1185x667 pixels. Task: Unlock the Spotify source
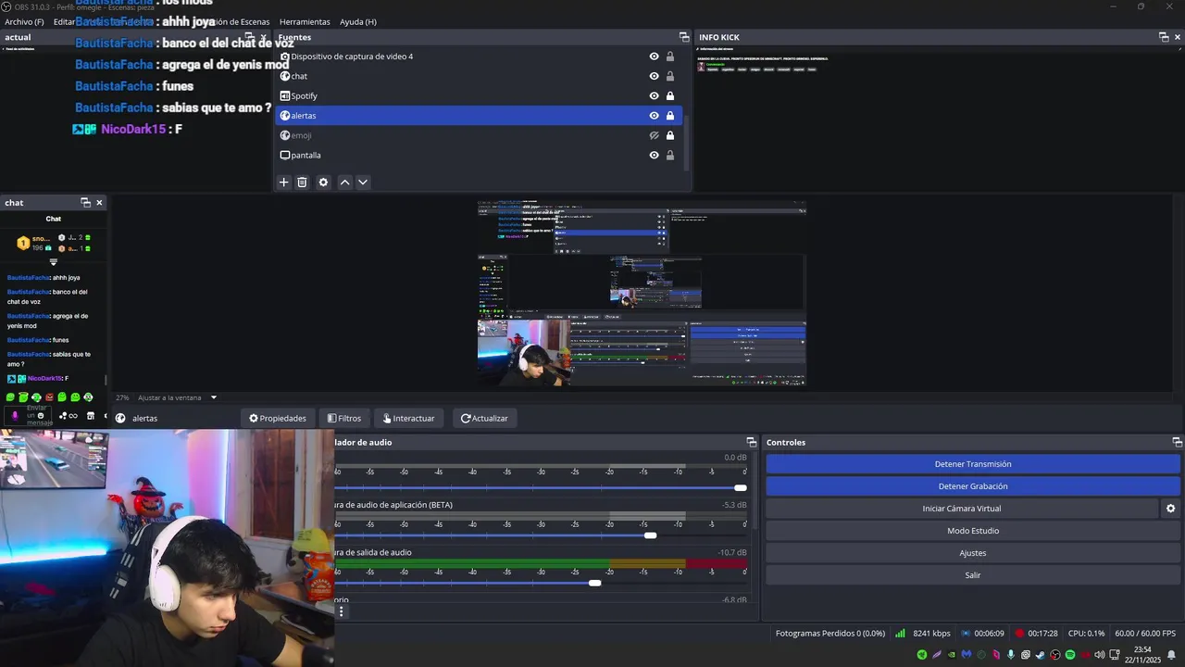pos(670,95)
